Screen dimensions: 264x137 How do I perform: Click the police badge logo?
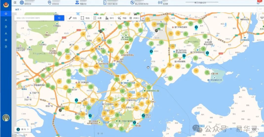click(6, 4)
